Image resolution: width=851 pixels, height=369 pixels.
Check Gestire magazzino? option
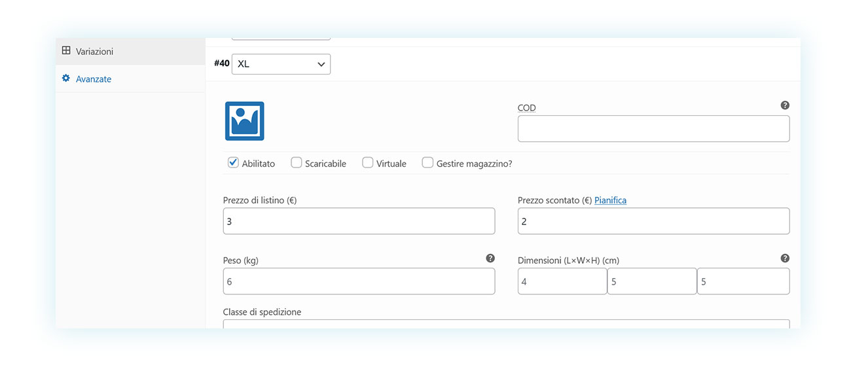[x=427, y=162]
